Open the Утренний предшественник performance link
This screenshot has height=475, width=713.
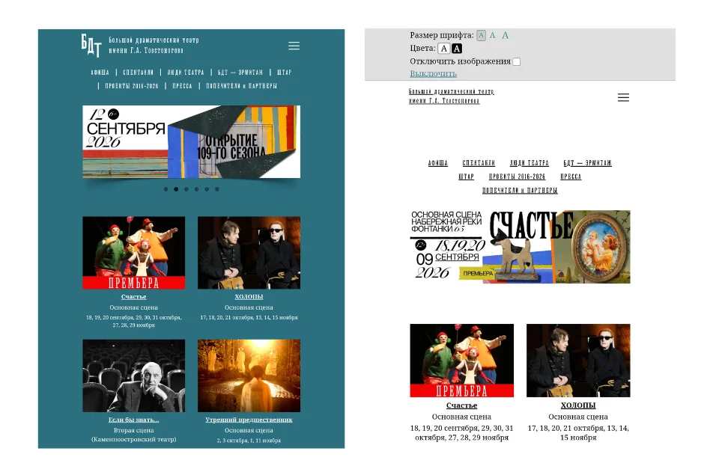tap(249, 420)
